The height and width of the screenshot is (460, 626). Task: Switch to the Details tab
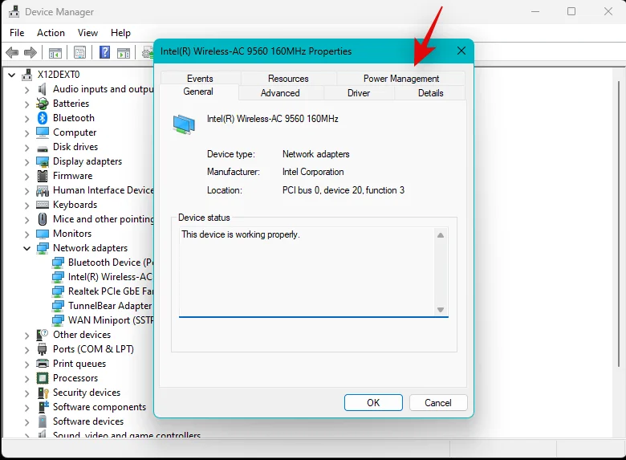click(430, 92)
